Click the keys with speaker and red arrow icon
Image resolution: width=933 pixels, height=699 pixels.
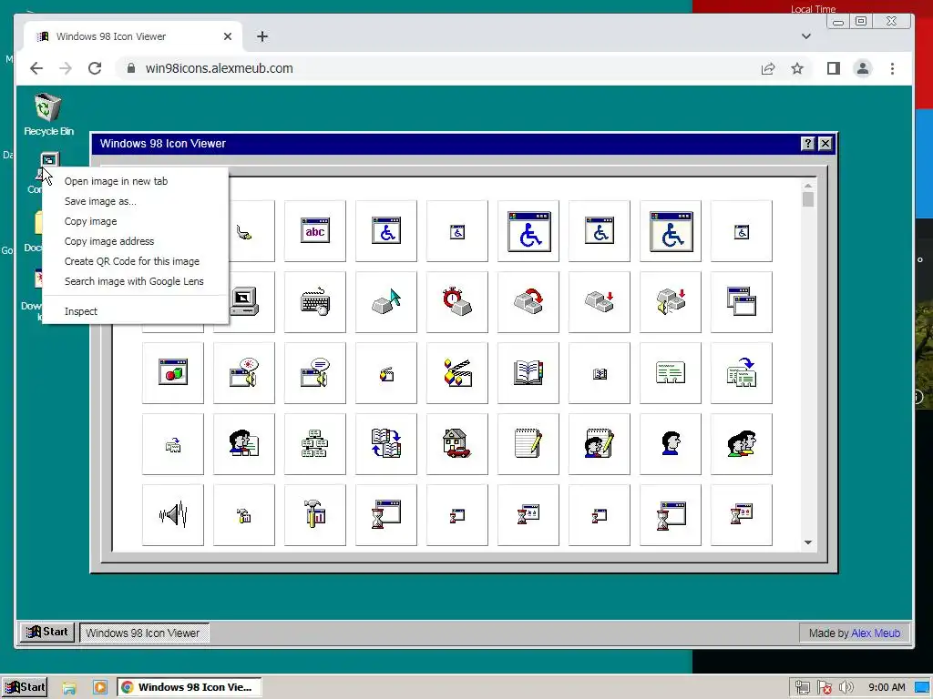click(670, 301)
